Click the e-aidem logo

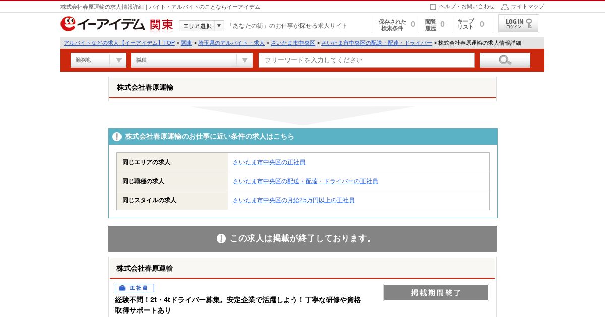tap(103, 24)
